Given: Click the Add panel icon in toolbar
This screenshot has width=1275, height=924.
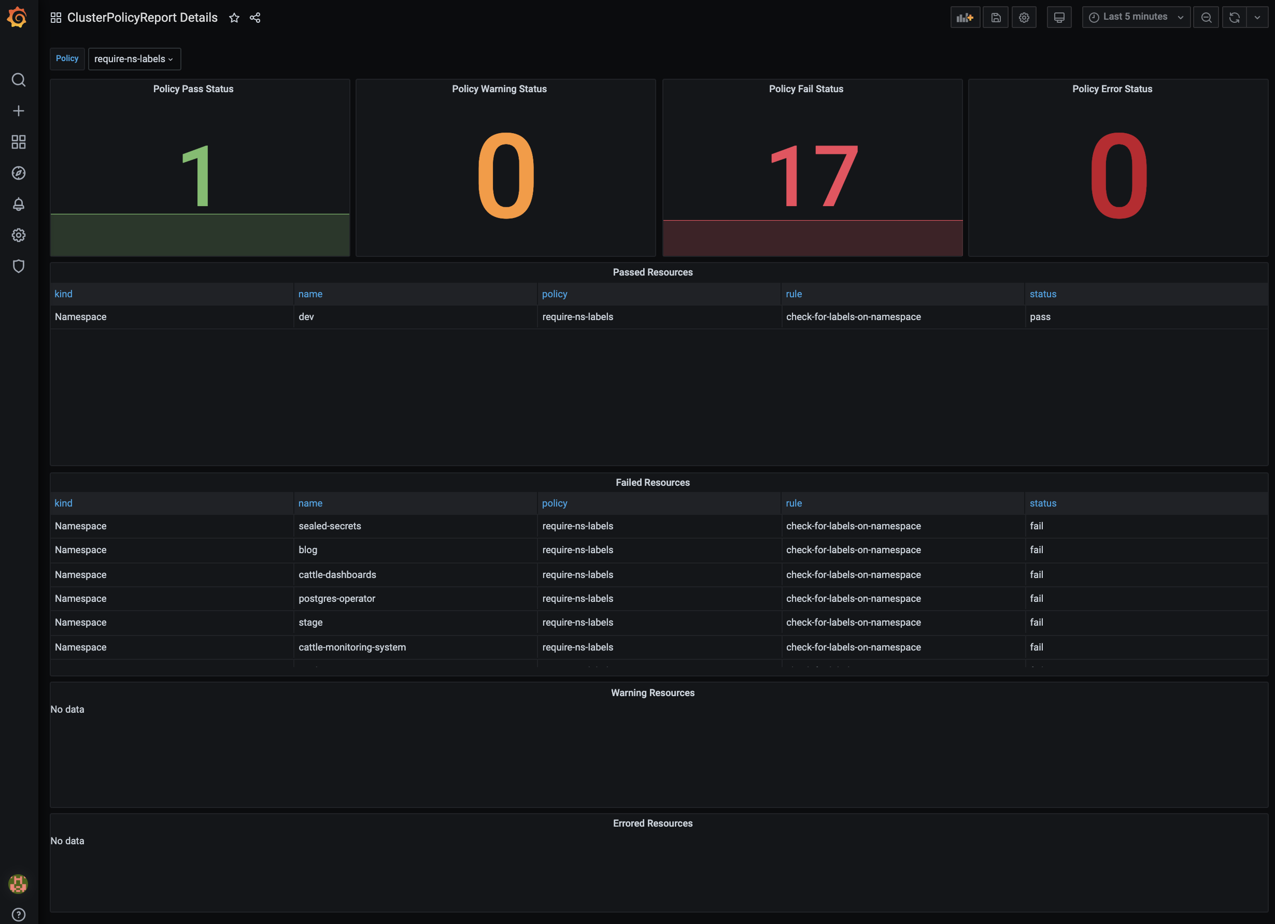Looking at the screenshot, I should pyautogui.click(x=965, y=18).
